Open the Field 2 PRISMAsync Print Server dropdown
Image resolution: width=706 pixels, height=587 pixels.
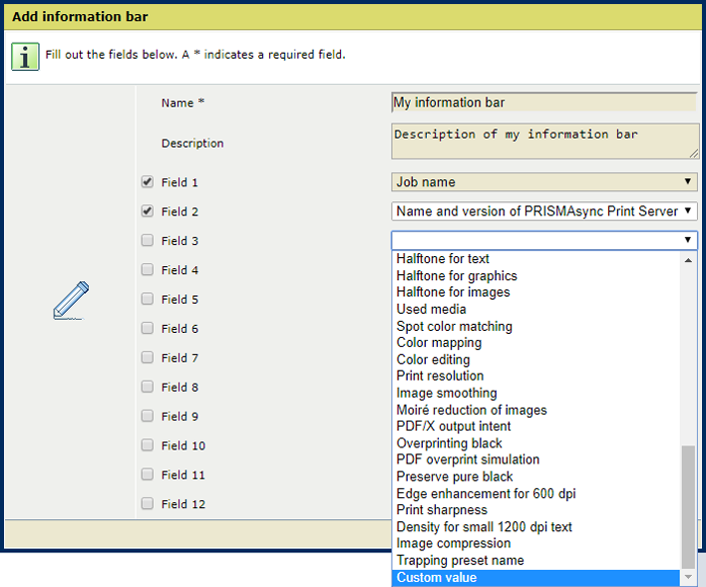543,211
